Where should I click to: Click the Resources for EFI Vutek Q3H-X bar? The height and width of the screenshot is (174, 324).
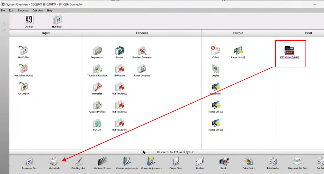point(166,152)
